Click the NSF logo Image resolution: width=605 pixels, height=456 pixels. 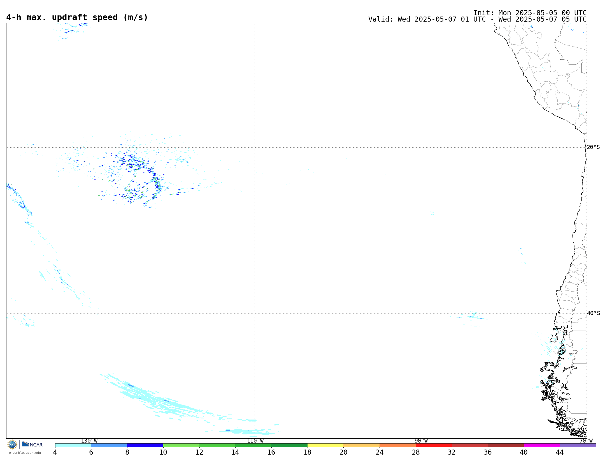pos(12,445)
